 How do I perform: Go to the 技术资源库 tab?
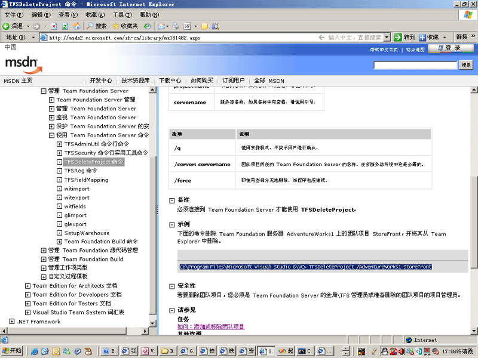coord(136,81)
